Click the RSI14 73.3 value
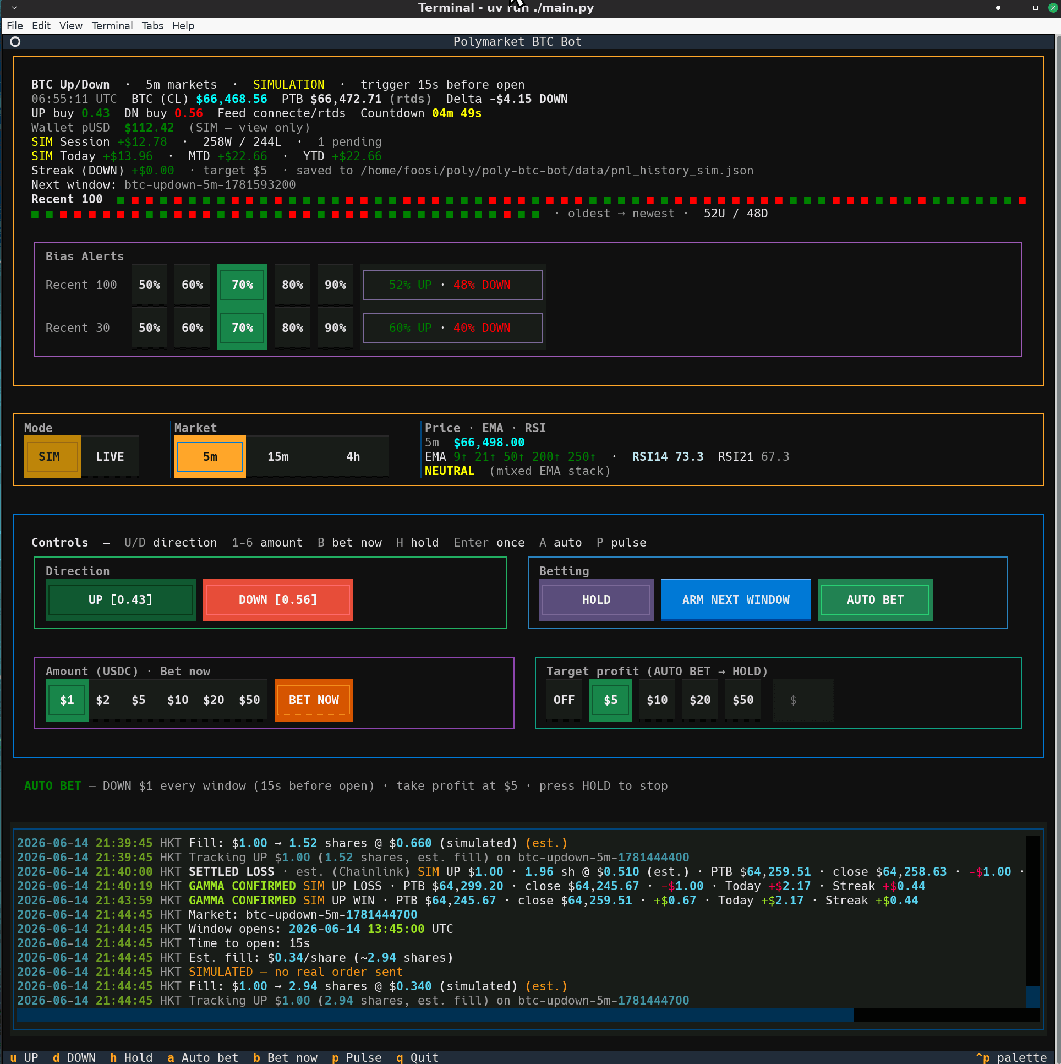1061x1064 pixels. click(x=668, y=456)
